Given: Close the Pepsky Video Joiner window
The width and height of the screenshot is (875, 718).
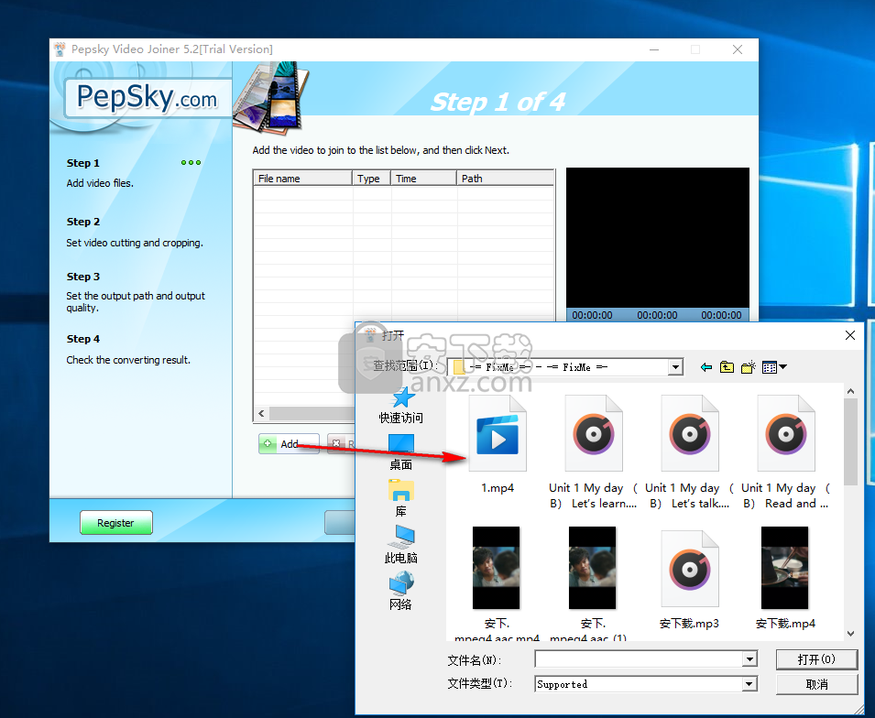Looking at the screenshot, I should [738, 49].
